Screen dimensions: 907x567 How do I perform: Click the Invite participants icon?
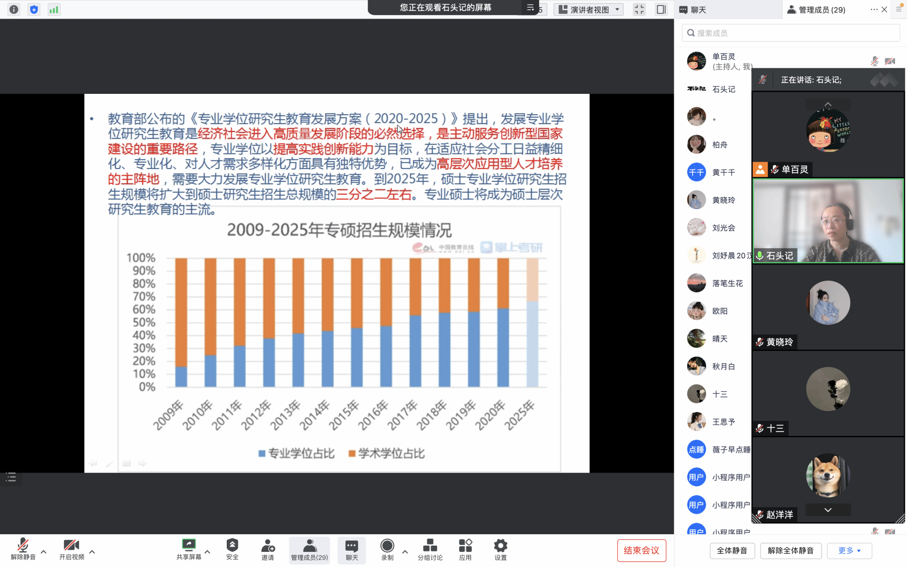pos(267,545)
